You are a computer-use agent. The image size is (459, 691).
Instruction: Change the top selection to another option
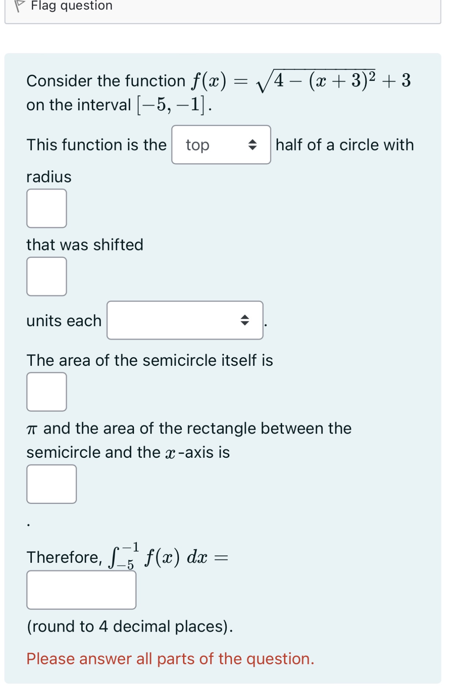click(x=221, y=145)
